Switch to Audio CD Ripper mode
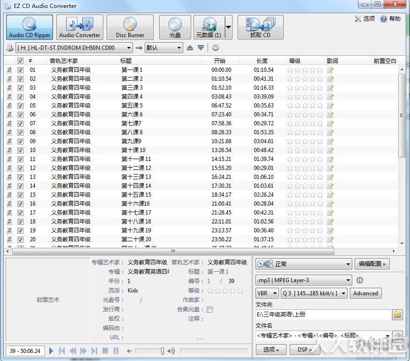This screenshot has width=410, height=361. [x=30, y=27]
